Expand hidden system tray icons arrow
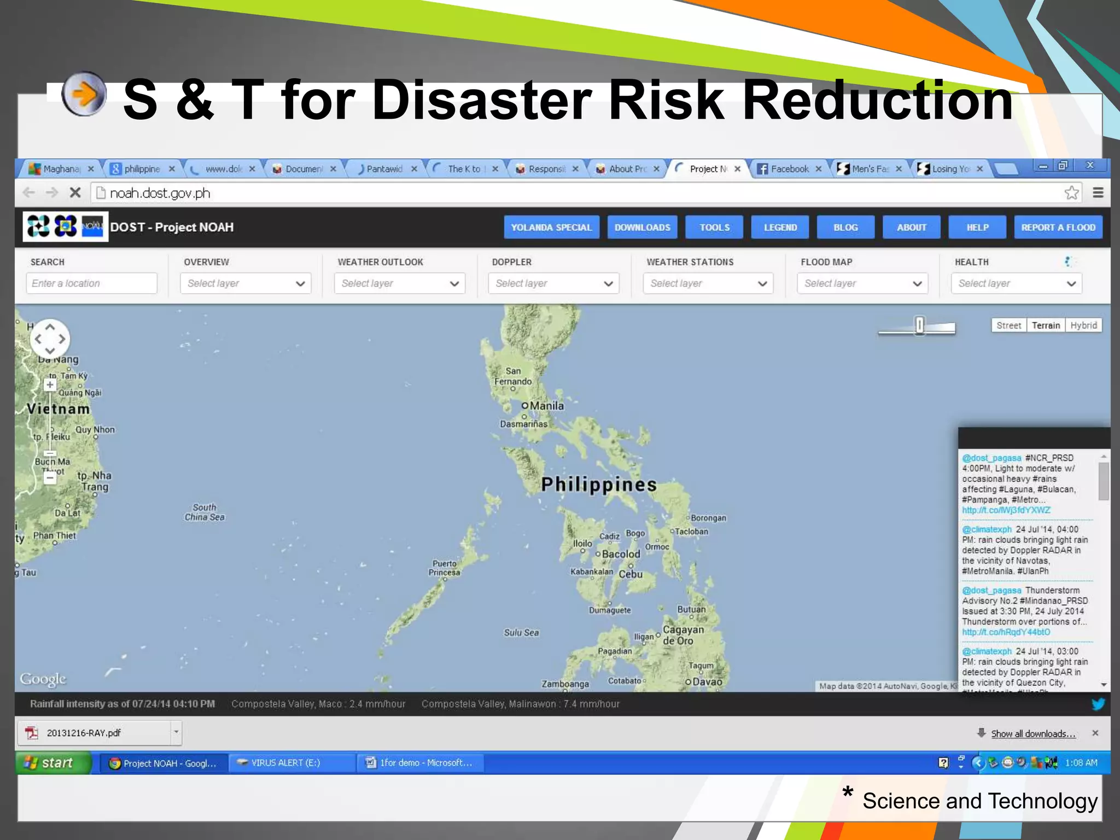This screenshot has height=840, width=1120. pos(978,762)
